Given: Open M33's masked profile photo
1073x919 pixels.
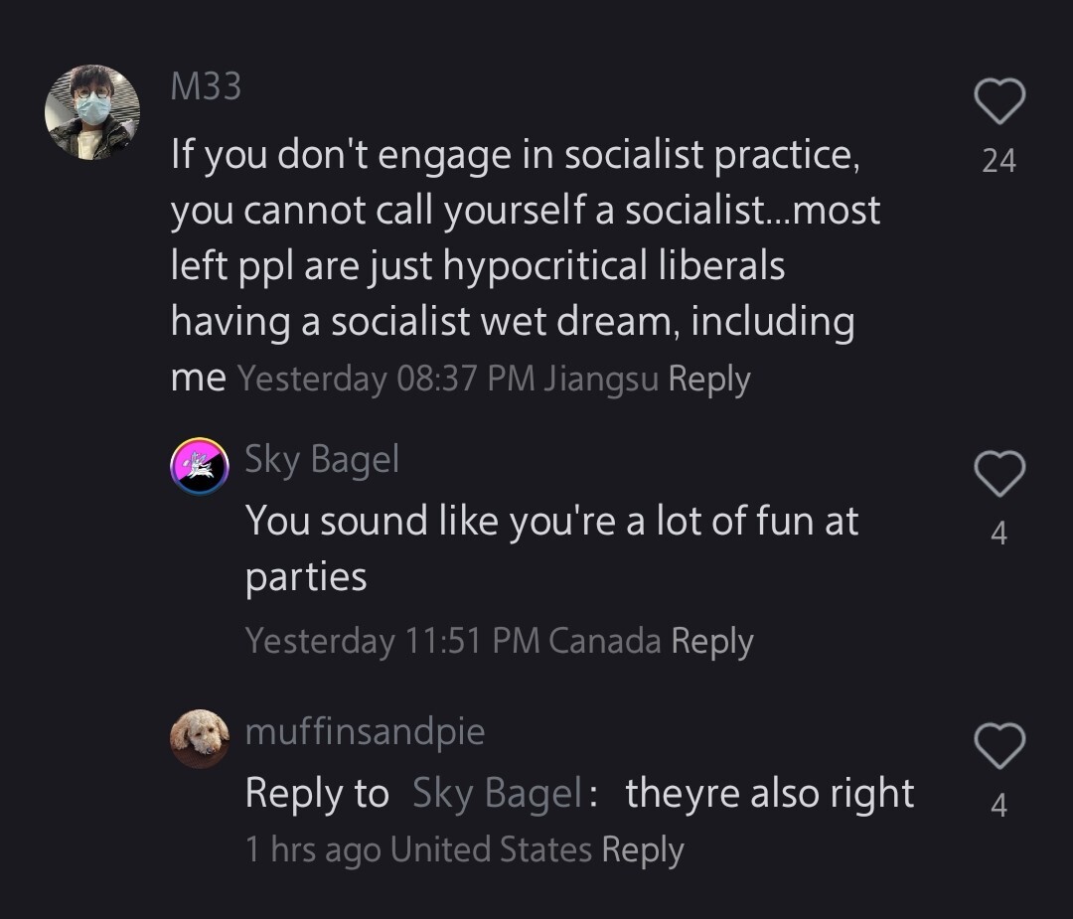Looking at the screenshot, I should click(x=92, y=112).
